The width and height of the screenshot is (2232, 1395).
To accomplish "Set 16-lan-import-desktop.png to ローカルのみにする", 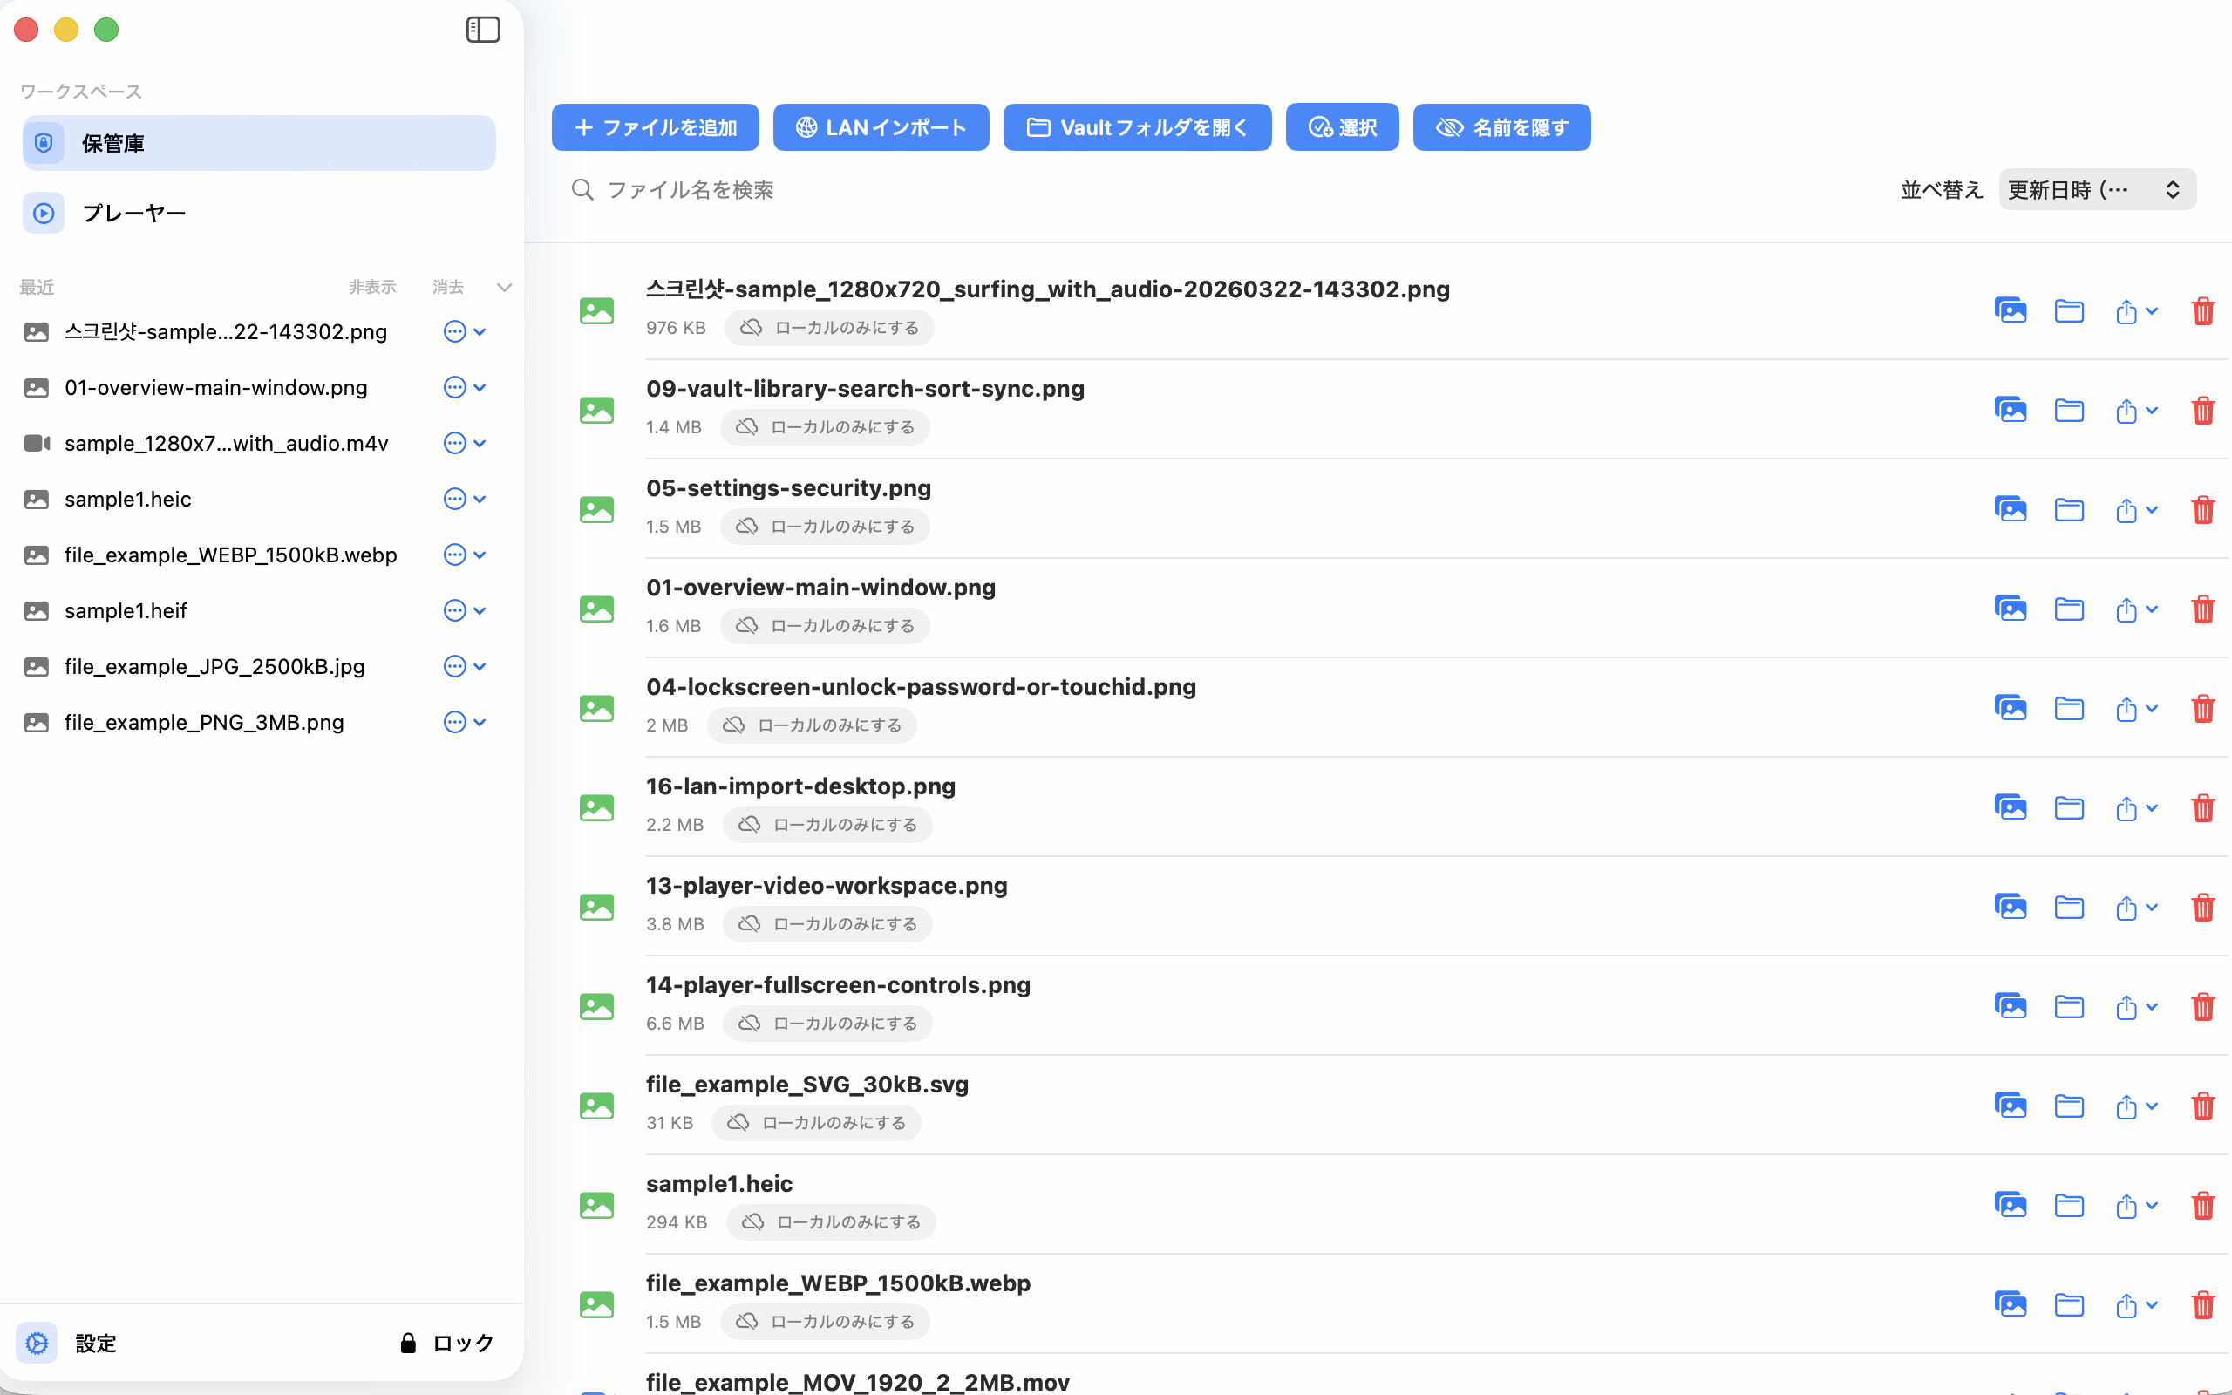I will click(827, 824).
